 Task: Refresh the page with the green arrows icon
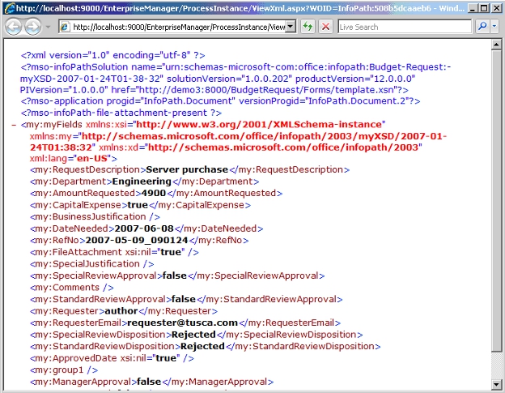coord(308,27)
